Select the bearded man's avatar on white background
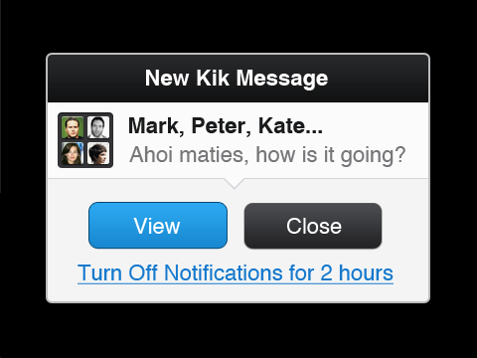Screen dimensions: 477x358 pyautogui.click(x=98, y=127)
